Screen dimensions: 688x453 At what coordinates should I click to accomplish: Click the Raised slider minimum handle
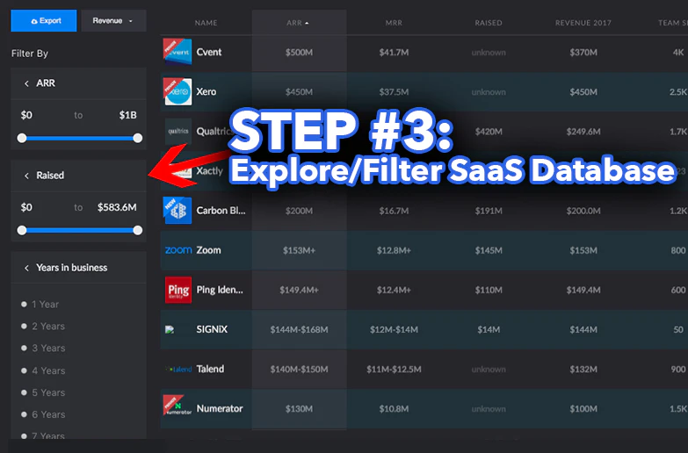click(x=22, y=230)
